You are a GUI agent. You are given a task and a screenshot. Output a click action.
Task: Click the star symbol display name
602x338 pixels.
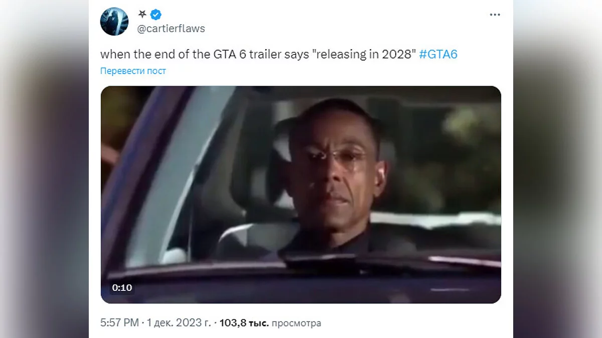click(x=142, y=15)
